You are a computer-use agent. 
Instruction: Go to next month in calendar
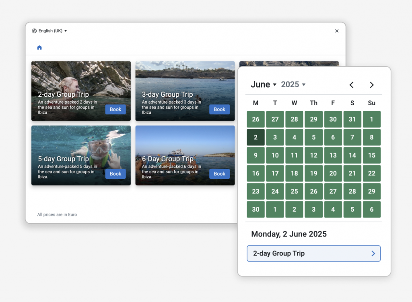[x=372, y=85]
